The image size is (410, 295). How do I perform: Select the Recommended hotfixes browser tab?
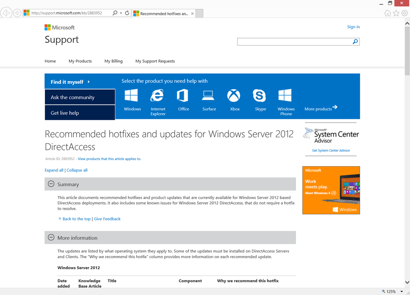tap(164, 14)
